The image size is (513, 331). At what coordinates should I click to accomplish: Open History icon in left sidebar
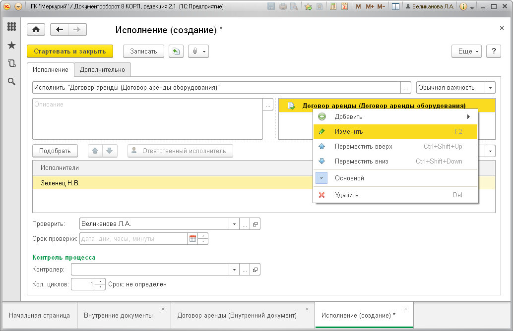coord(12,63)
